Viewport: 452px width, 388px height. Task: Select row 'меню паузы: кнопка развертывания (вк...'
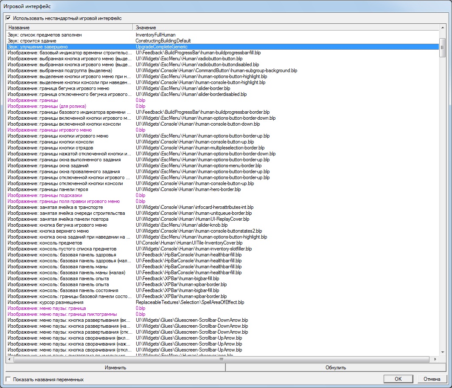coord(222,320)
